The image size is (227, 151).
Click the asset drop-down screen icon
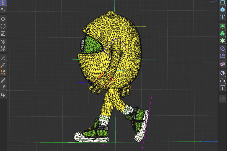pyautogui.click(x=223, y=87)
